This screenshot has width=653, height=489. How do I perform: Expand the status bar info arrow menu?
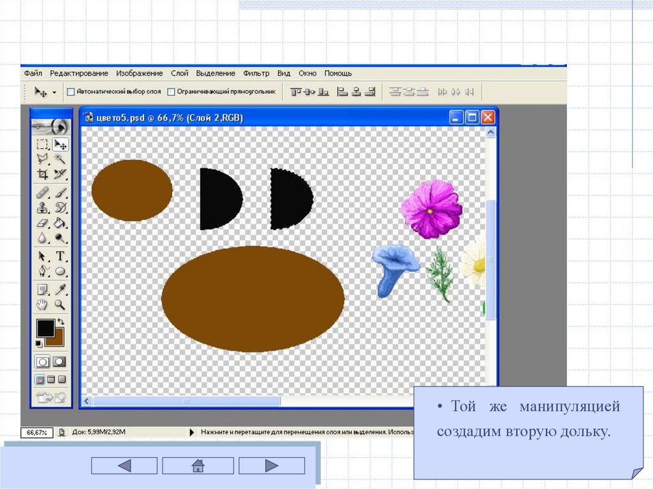(x=192, y=432)
